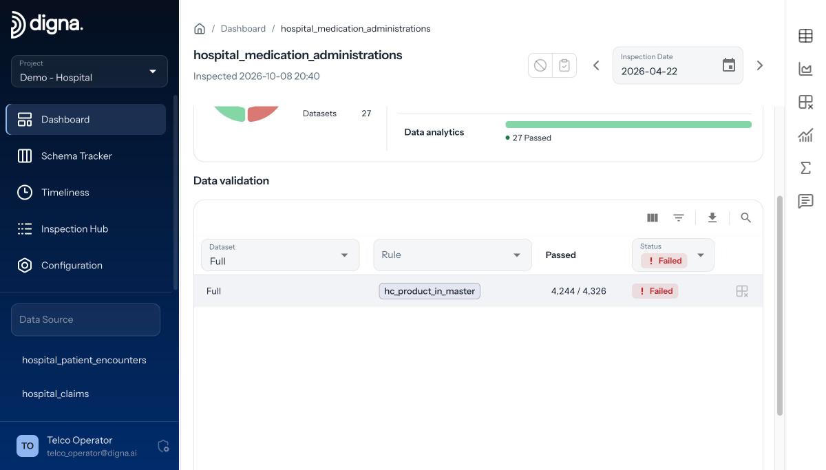Viewport: 826px width, 470px height.
Task: Click the green Data analytics progress bar
Action: click(628, 125)
